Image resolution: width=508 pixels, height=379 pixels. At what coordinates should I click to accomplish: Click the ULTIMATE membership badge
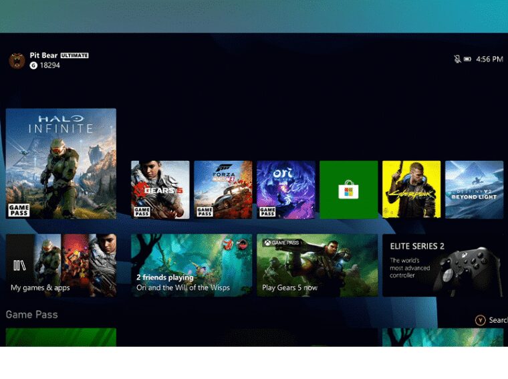74,55
